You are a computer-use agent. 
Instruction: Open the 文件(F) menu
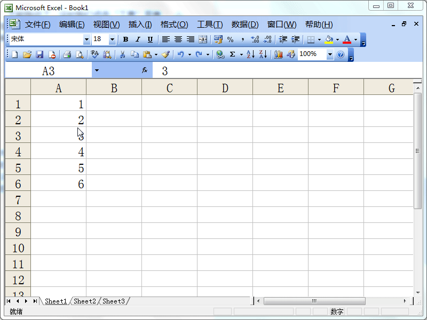(38, 25)
